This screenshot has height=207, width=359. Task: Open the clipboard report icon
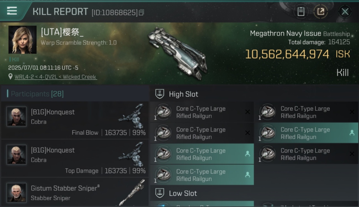[x=301, y=12]
